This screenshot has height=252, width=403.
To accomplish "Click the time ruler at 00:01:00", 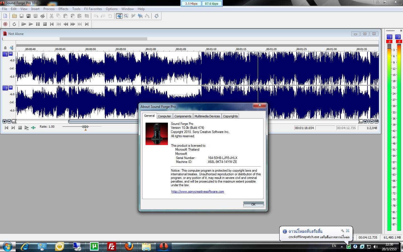I will (151, 49).
